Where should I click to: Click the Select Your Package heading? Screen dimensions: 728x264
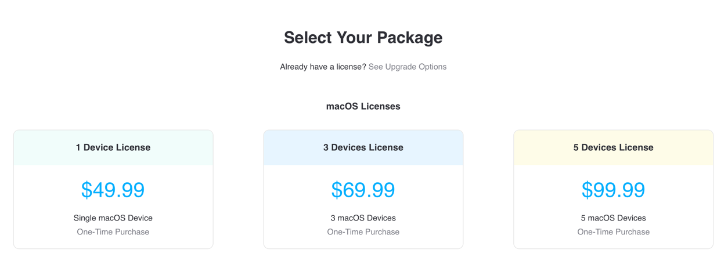point(363,38)
